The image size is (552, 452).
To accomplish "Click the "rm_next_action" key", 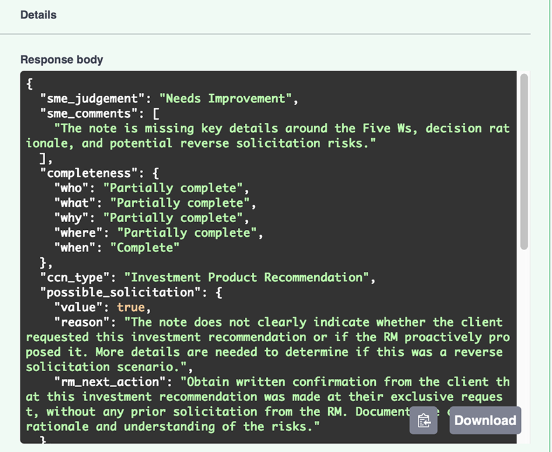I will pos(110,382).
